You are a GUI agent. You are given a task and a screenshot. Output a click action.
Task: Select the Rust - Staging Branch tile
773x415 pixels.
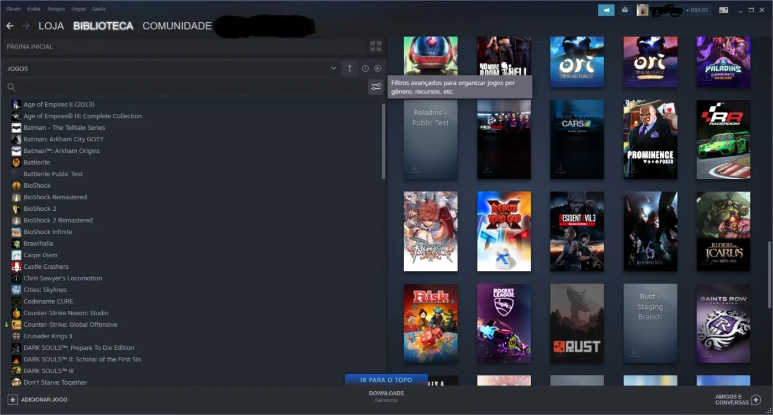coord(650,323)
